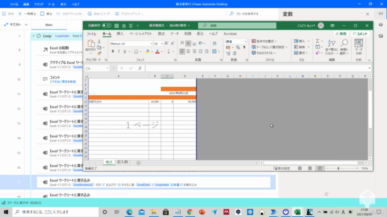Click the Wrap Text icon
This screenshot has height=217, width=387.
click(215, 43)
